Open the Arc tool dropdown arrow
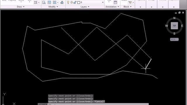 [30, 2]
